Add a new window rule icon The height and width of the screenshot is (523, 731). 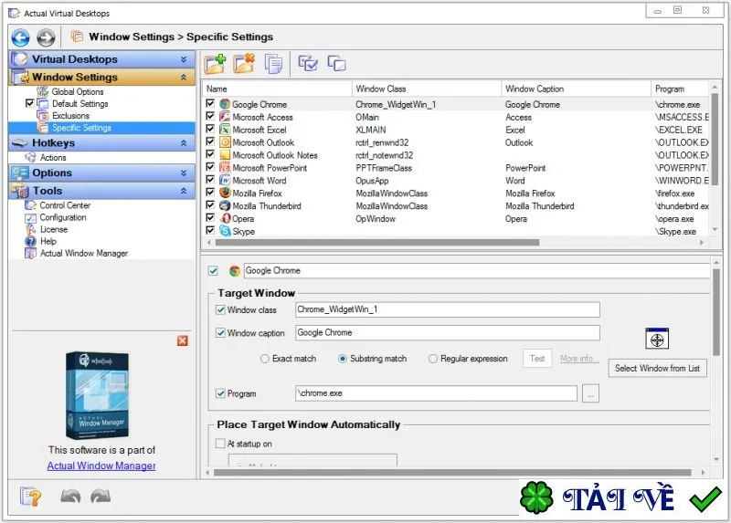(x=215, y=63)
